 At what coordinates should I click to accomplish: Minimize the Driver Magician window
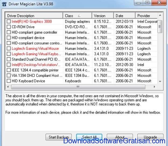tap(138, 3)
